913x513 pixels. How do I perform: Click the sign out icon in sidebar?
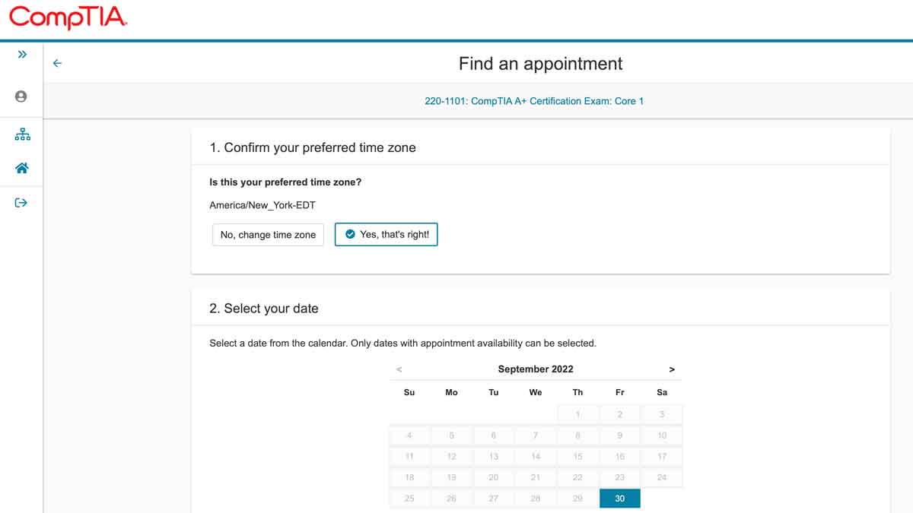[21, 203]
